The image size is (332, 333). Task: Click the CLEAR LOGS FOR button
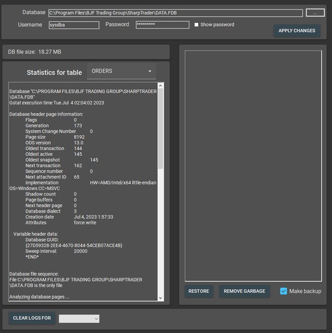click(x=32, y=318)
